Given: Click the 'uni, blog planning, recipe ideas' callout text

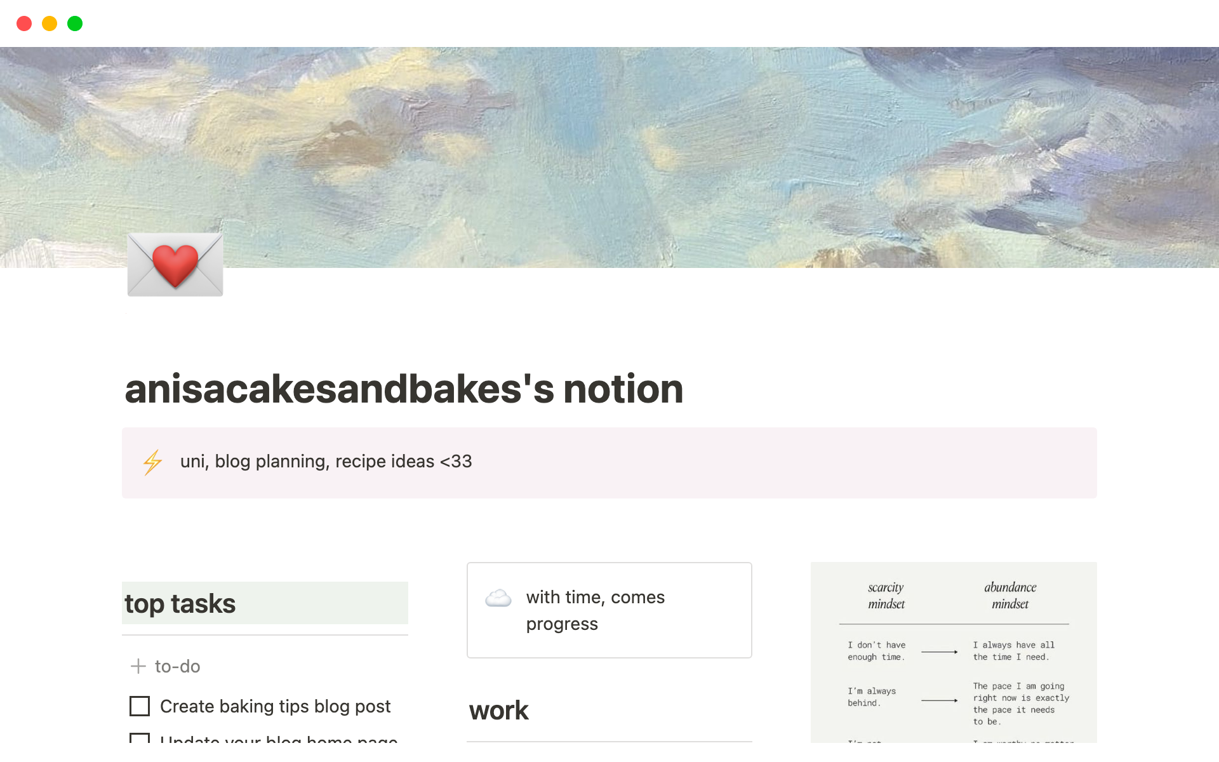Looking at the screenshot, I should click(326, 462).
